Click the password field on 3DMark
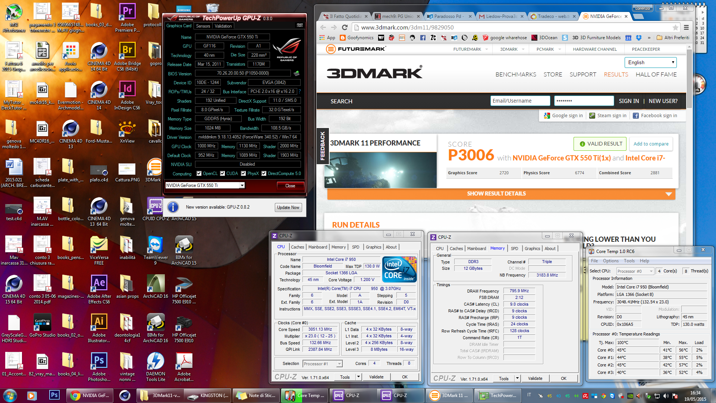Image resolution: width=716 pixels, height=403 pixels. pos(584,101)
